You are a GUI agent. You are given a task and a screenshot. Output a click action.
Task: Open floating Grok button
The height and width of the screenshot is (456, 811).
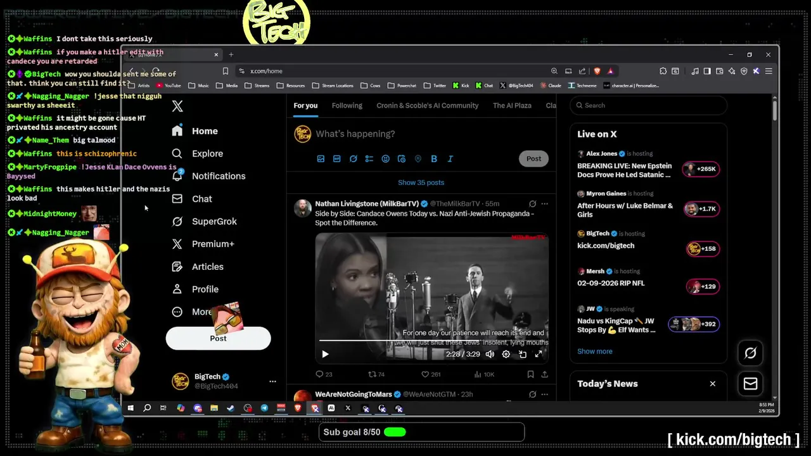point(750,353)
